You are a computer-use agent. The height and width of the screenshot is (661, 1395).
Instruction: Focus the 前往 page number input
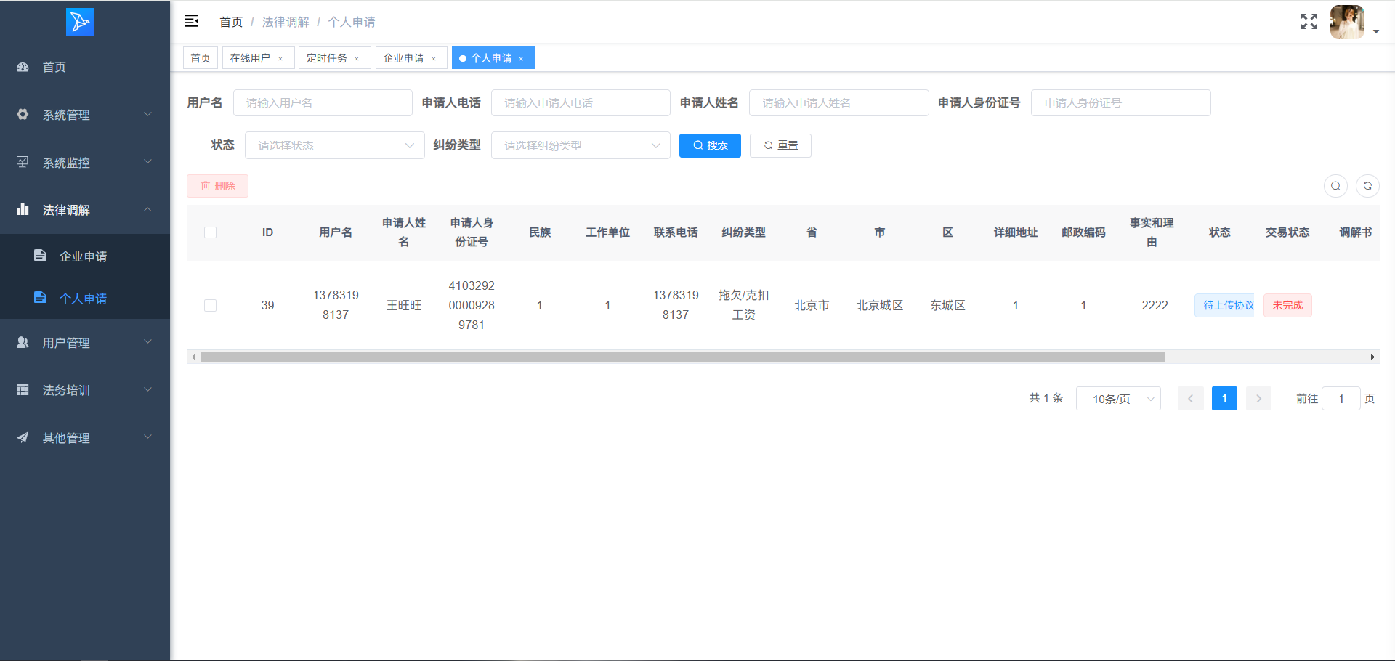click(1341, 399)
